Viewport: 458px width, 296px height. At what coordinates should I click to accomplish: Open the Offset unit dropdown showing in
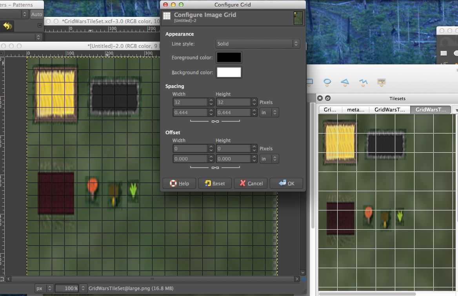[269, 159]
